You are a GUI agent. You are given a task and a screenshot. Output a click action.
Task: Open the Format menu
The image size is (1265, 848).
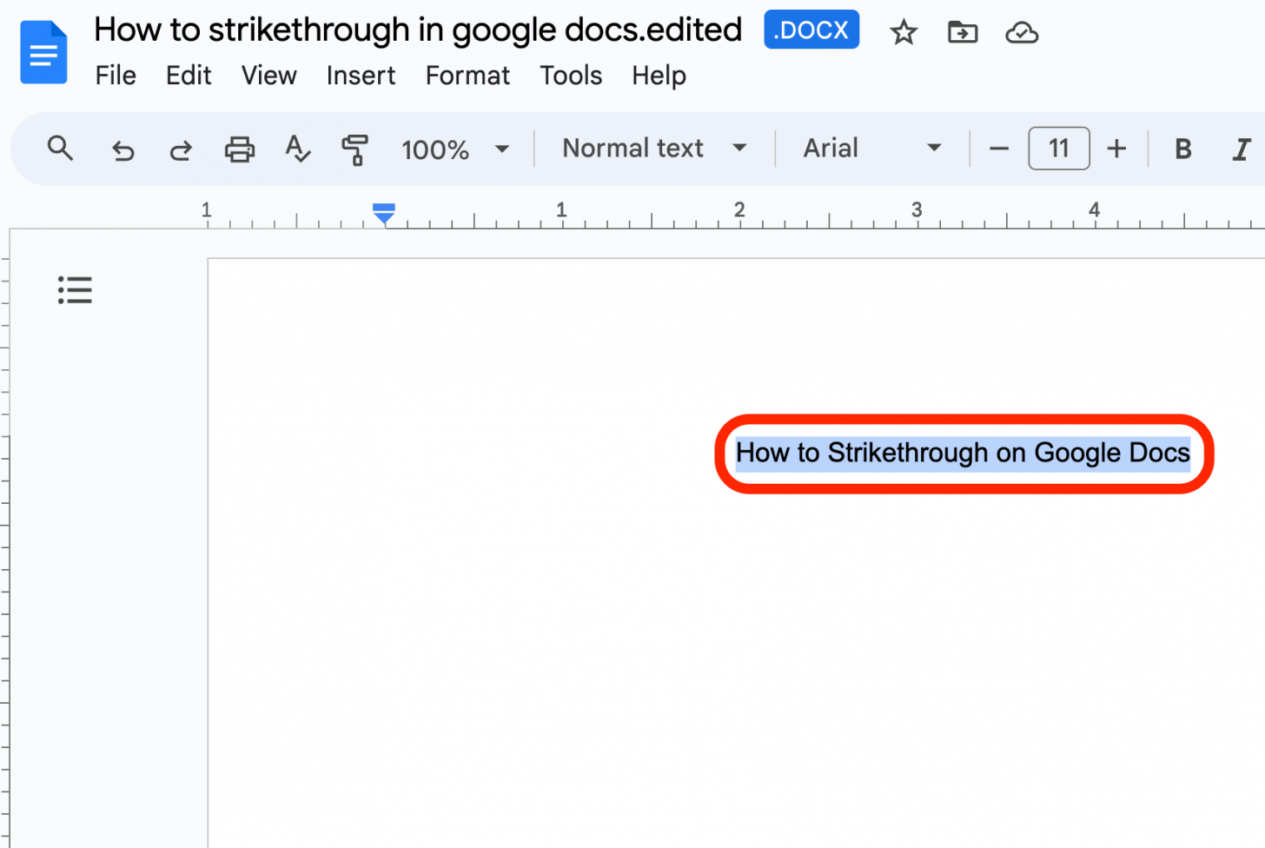467,76
